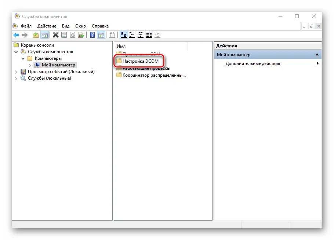The width and height of the screenshot is (334, 240).
Task: Click the Просмотр событий (Локальный) icon
Action: coord(23,72)
